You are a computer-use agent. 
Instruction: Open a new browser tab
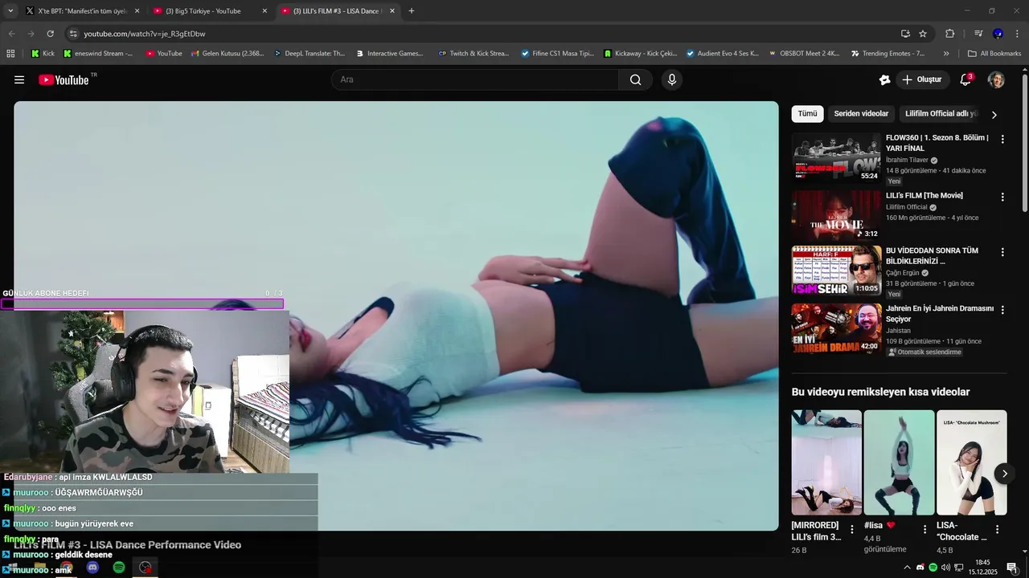coord(412,11)
